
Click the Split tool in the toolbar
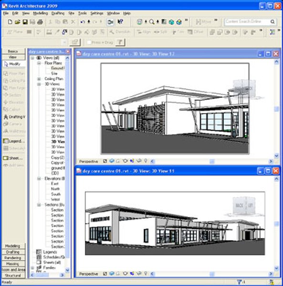160,32
